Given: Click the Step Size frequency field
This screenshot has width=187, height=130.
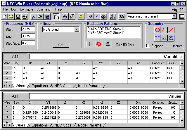Looking at the screenshot, I should click(x=28, y=43).
